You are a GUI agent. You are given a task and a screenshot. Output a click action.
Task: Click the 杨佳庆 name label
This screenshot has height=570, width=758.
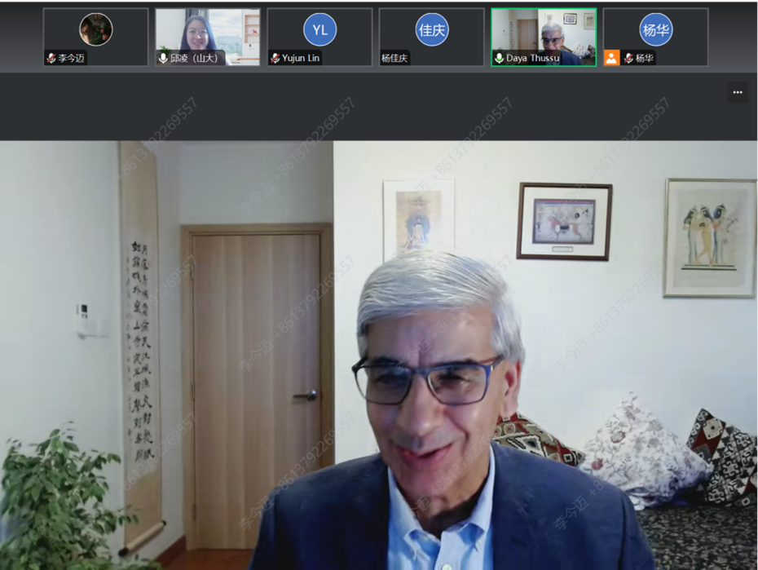click(x=394, y=59)
